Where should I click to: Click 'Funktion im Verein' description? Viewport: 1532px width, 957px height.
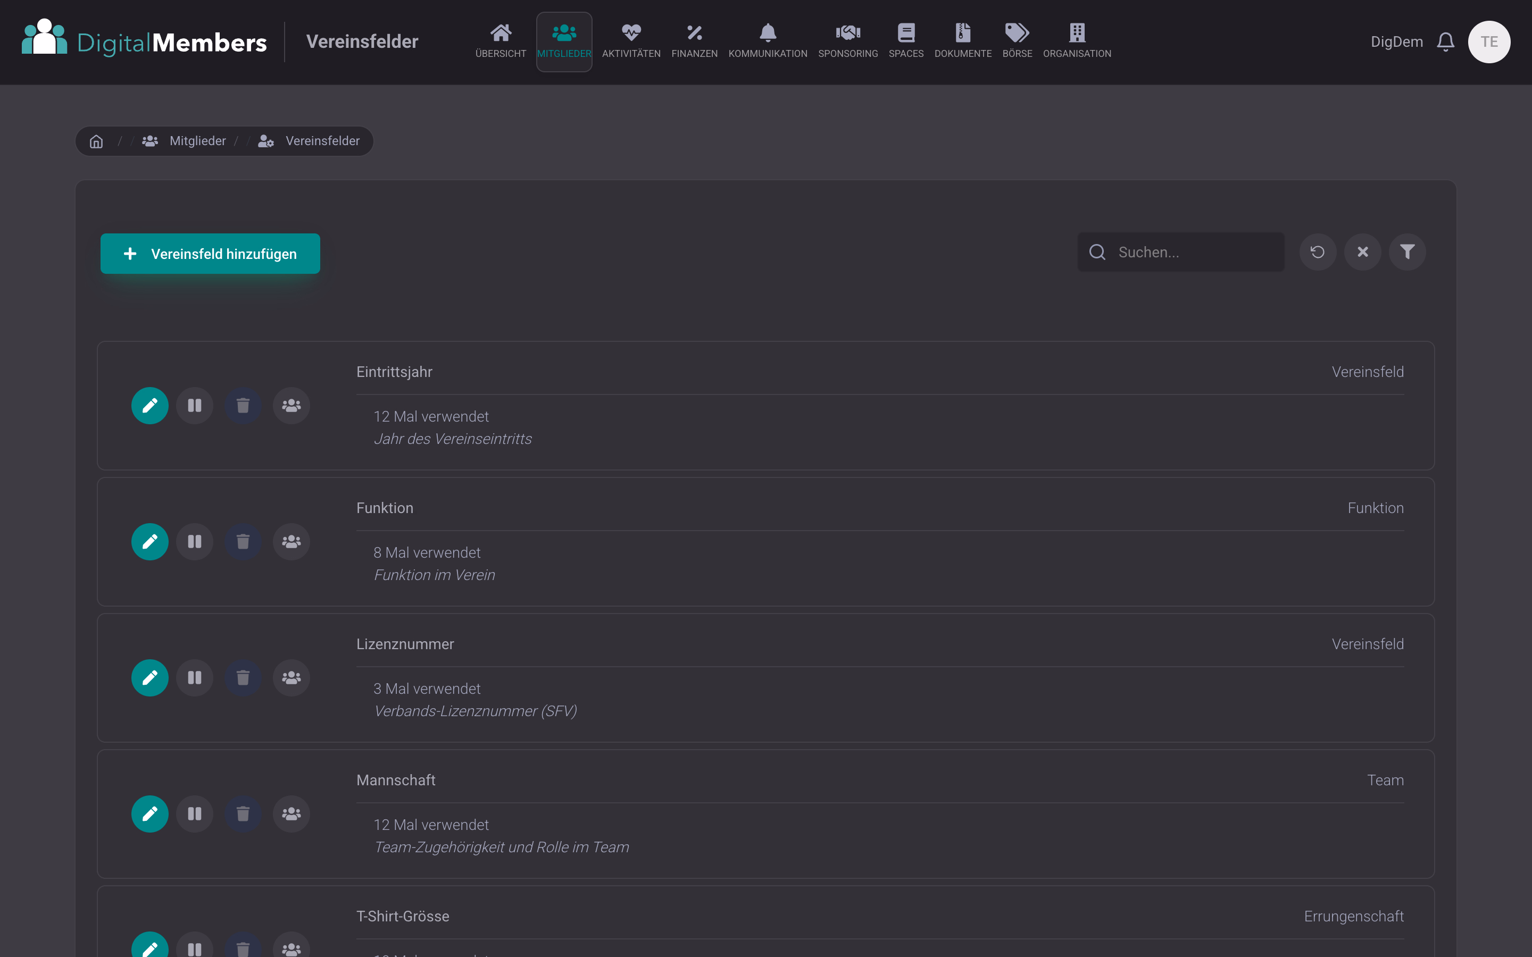[434, 575]
